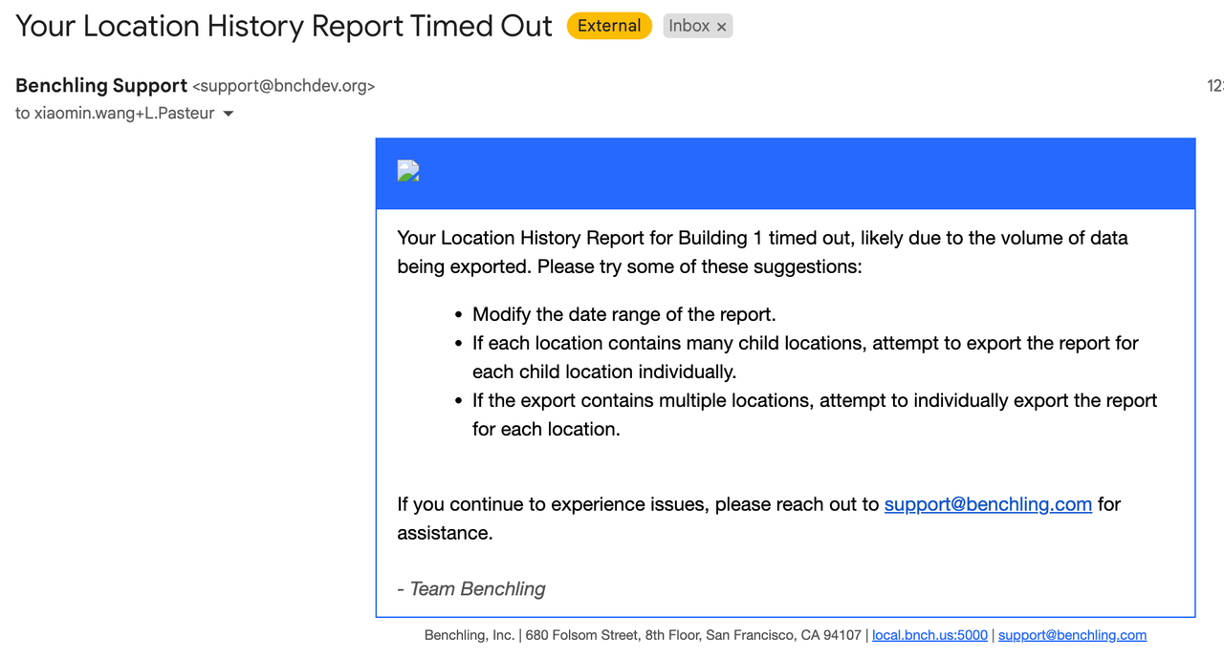Click recipient text 'to xiaomin.wang+L.Pasteur'
The image size is (1224, 658).
115,114
